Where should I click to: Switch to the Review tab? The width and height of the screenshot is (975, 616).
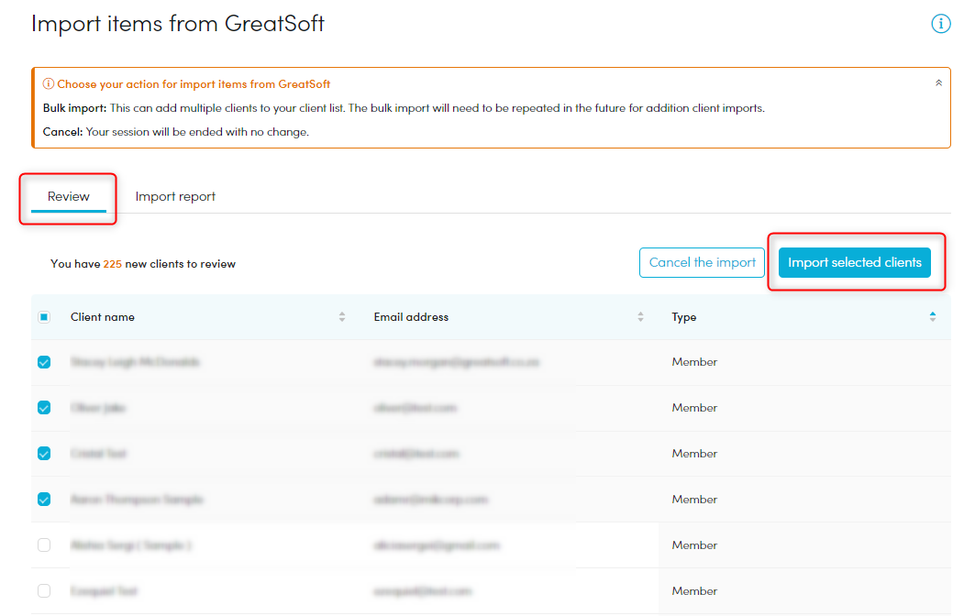coord(69,196)
